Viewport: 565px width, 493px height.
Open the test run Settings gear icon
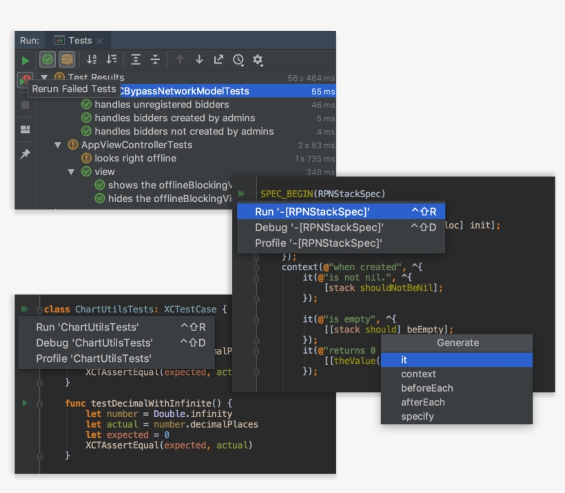tap(257, 59)
